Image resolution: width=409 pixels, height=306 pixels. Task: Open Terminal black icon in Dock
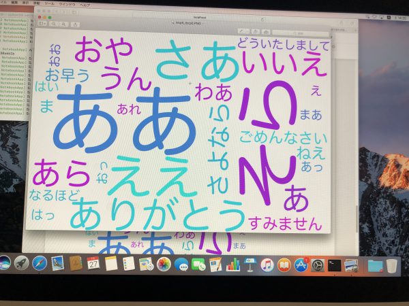tap(335, 265)
